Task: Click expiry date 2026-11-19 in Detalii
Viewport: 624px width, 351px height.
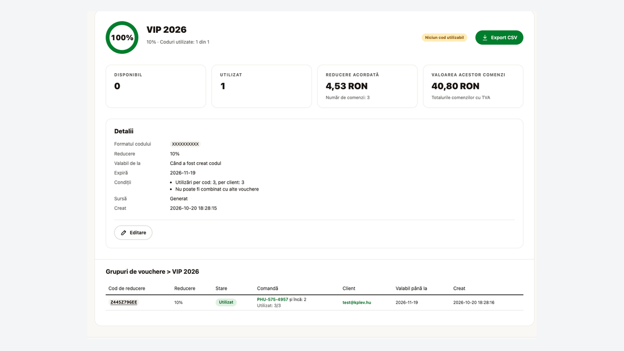Action: (183, 173)
